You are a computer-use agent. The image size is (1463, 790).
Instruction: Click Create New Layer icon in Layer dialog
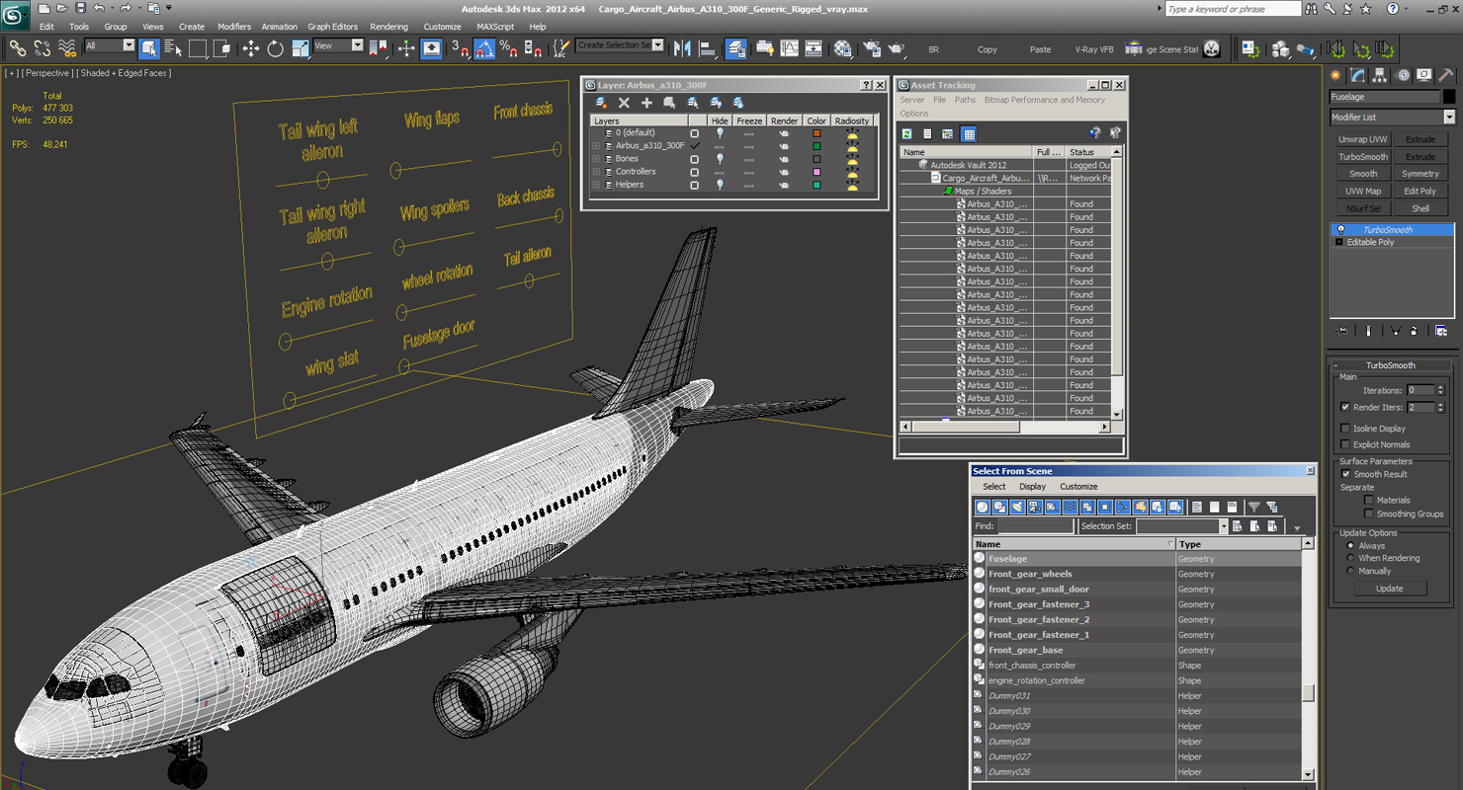tap(601, 103)
